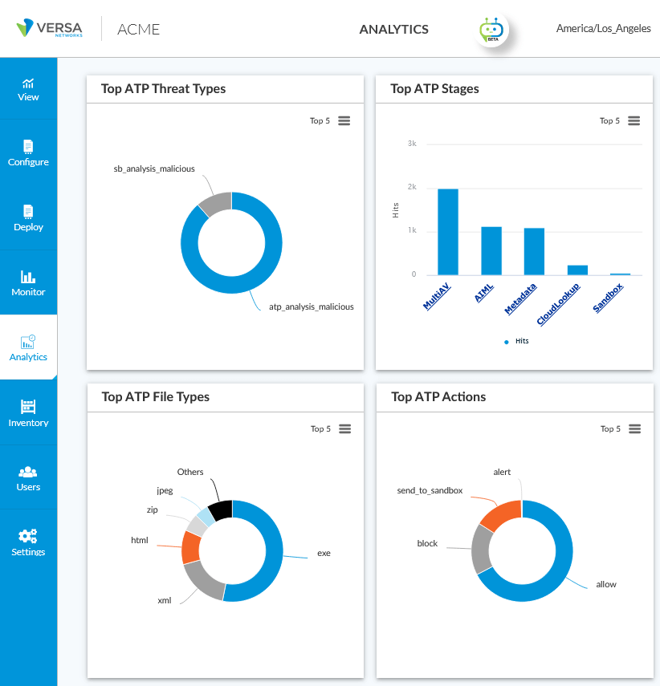Viewport: 660px width, 686px height.
Task: Open the Settings section
Action: (x=28, y=542)
